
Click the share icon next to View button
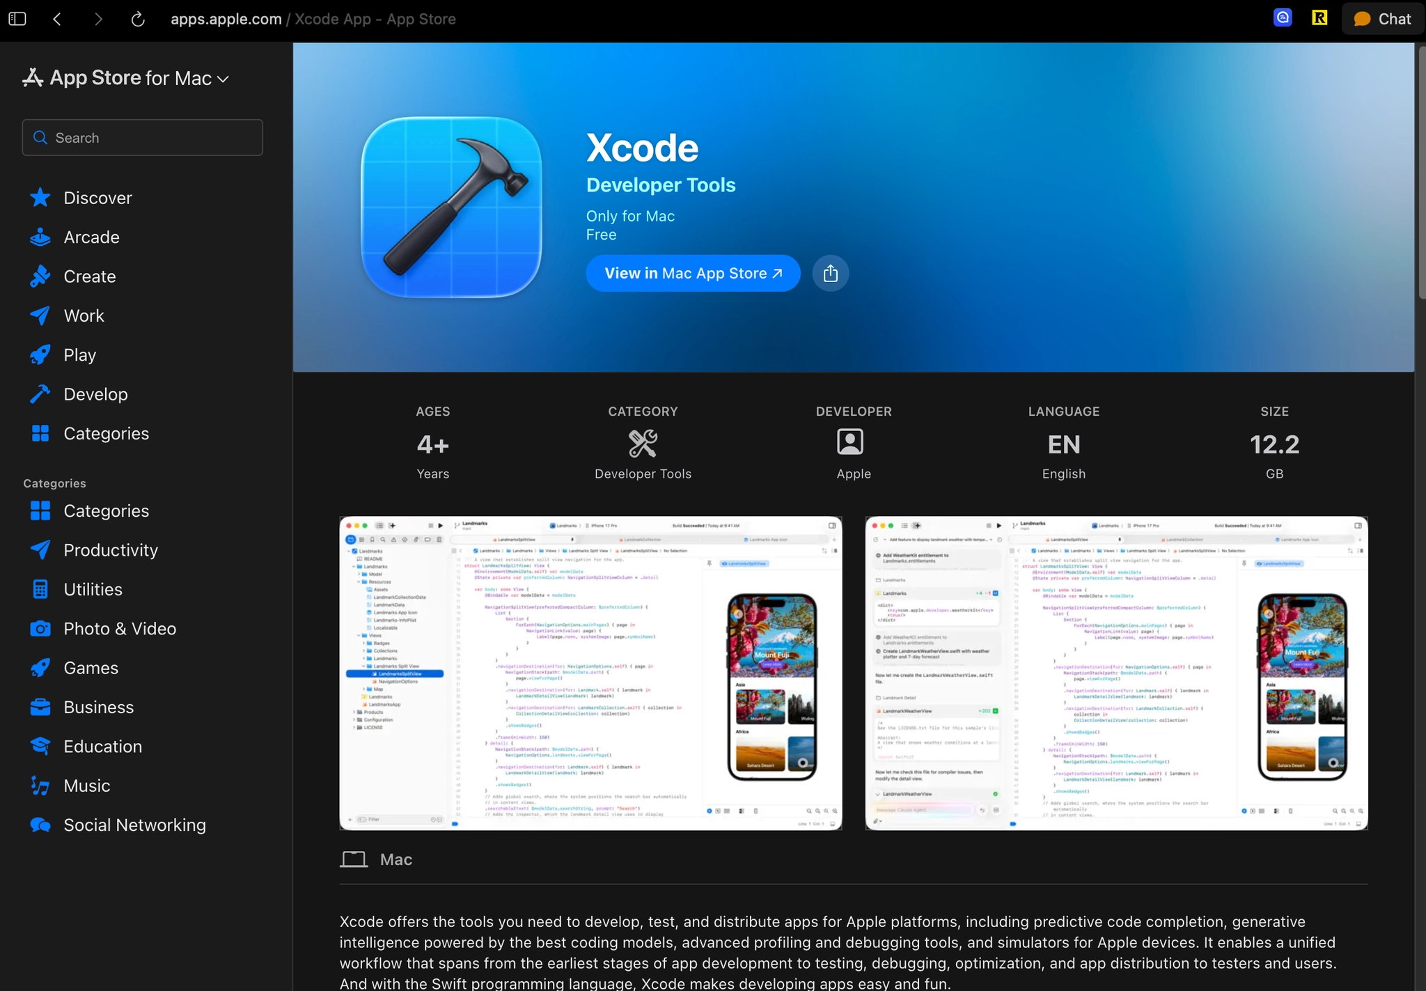point(830,273)
